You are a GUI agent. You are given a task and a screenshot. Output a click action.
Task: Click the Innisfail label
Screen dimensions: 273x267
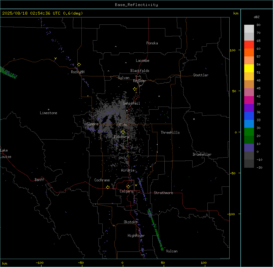[131, 103]
